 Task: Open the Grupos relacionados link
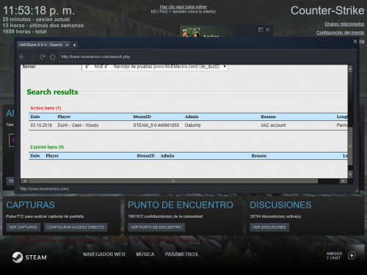point(344,24)
